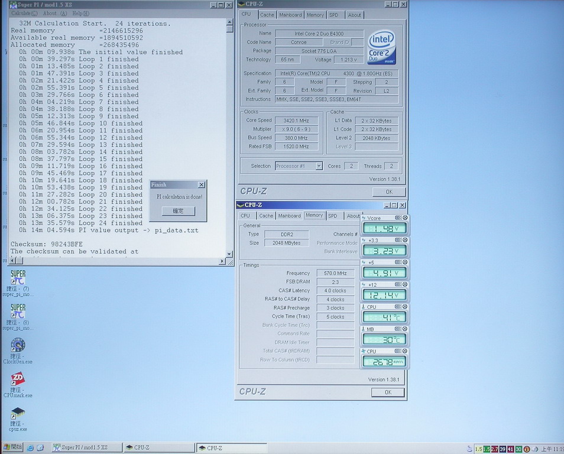The image size is (564, 454).
Task: Open settings of the CPU fan RPM gadget
Action: 398,351
